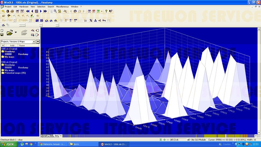
Task: Click the Name column header
Action: click(22, 46)
